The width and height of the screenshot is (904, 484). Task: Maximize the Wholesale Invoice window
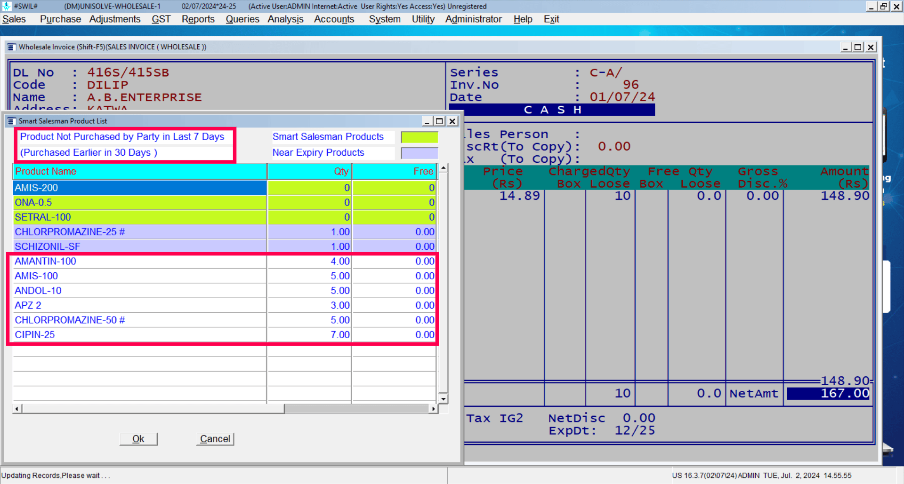tap(858, 47)
